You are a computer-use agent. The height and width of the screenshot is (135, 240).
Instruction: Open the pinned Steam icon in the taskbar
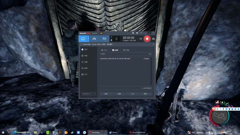point(72,133)
